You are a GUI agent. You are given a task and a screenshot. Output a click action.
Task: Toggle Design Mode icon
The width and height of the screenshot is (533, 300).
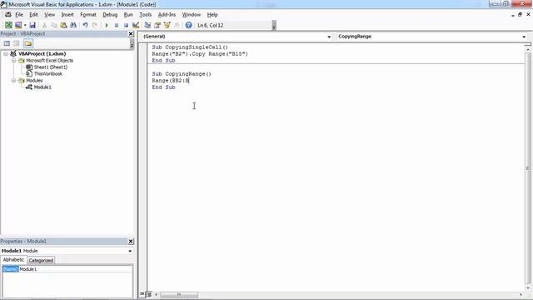(x=136, y=25)
